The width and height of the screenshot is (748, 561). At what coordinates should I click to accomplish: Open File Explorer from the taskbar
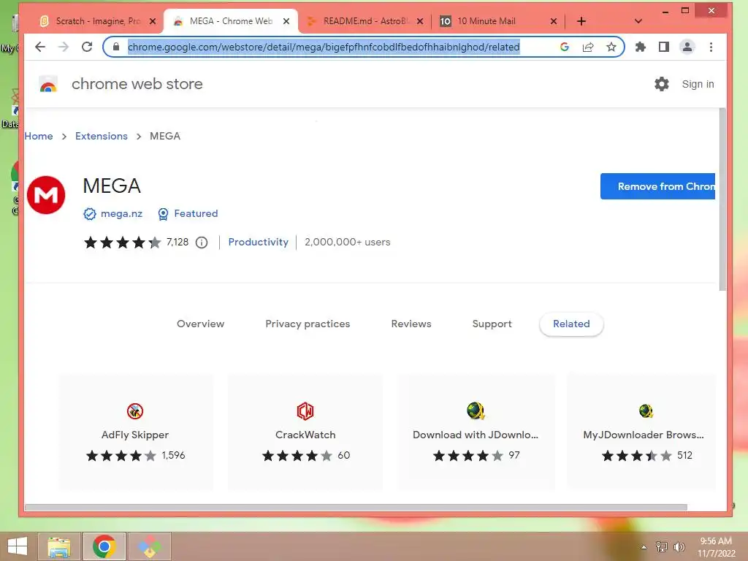pyautogui.click(x=58, y=546)
